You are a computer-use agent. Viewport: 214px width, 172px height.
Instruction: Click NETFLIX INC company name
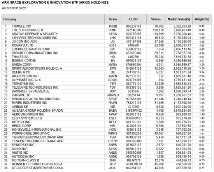tap(21, 122)
